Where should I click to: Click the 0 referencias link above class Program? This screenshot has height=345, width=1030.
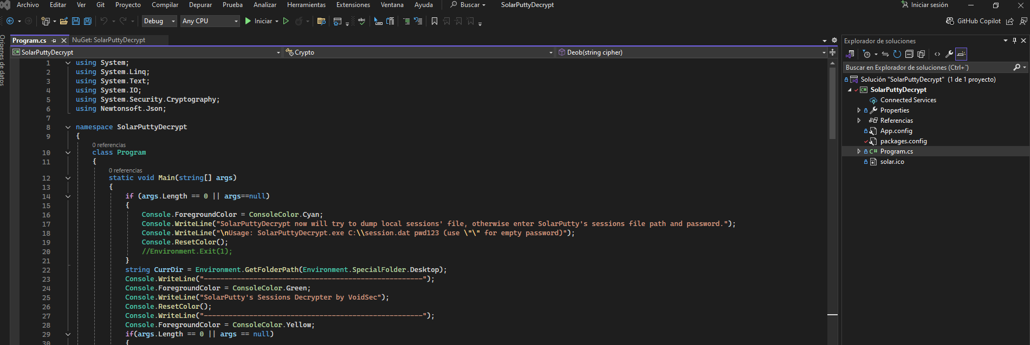pyautogui.click(x=109, y=145)
